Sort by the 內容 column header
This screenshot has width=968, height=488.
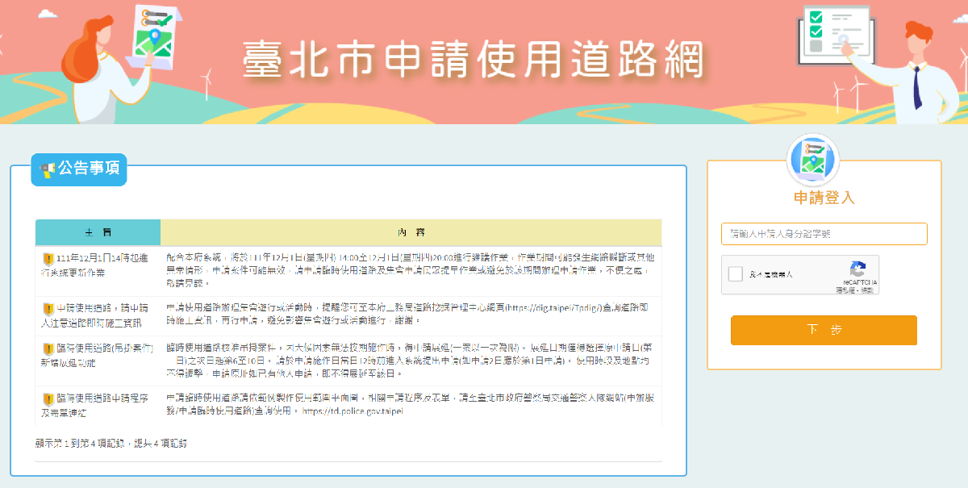tap(411, 232)
